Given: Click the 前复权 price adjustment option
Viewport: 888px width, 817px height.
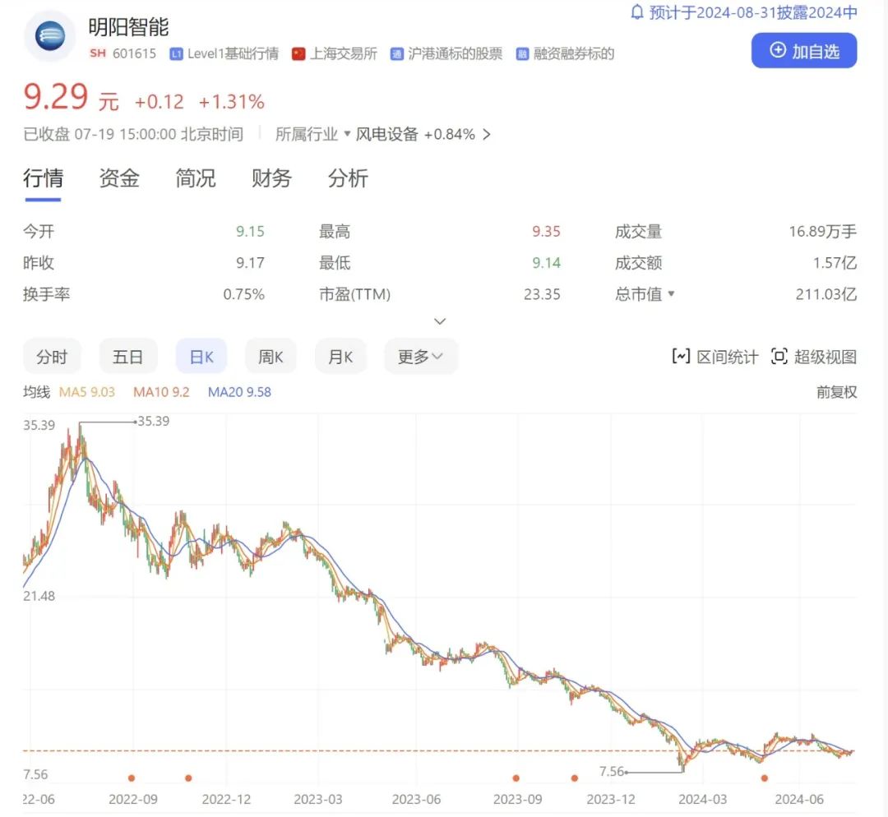Looking at the screenshot, I should pos(835,392).
